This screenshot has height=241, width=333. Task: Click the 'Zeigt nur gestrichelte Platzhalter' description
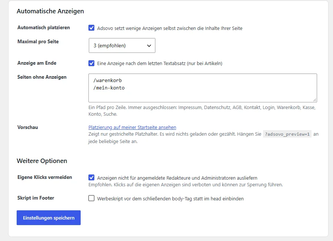[x=203, y=138]
